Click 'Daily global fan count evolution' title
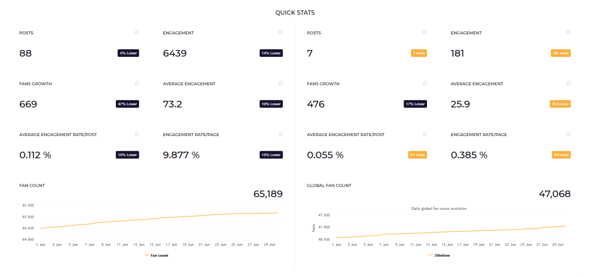 point(439,208)
